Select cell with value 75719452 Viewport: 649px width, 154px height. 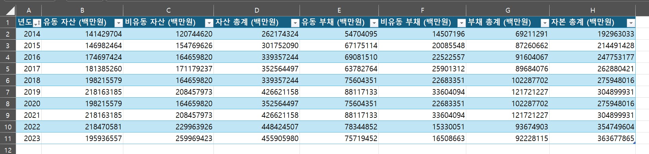coord(339,138)
